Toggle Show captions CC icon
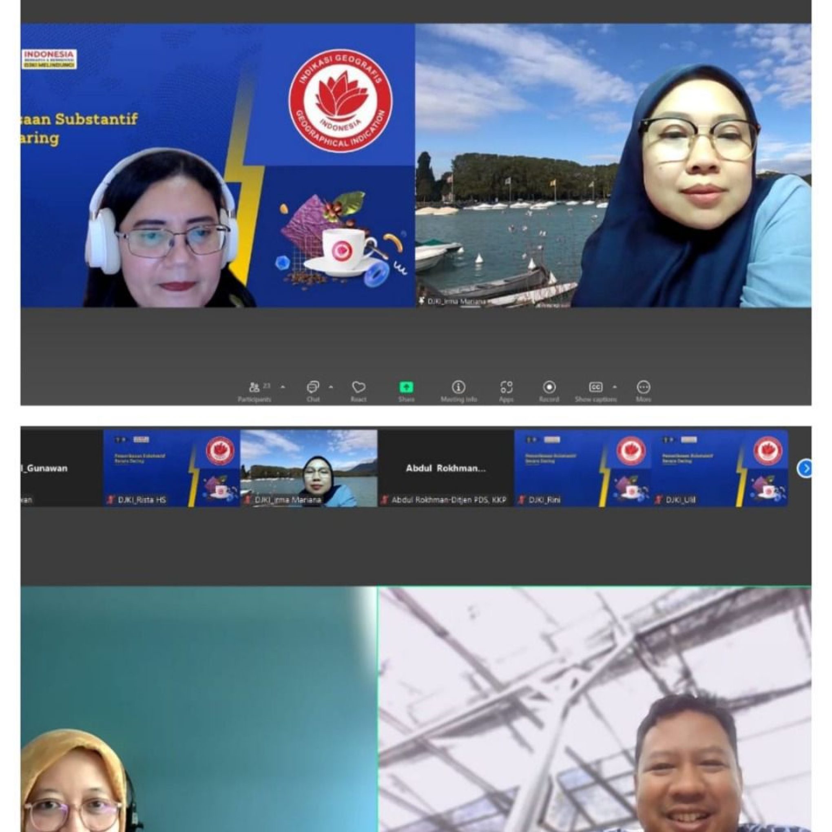The width and height of the screenshot is (832, 832). coord(595,387)
